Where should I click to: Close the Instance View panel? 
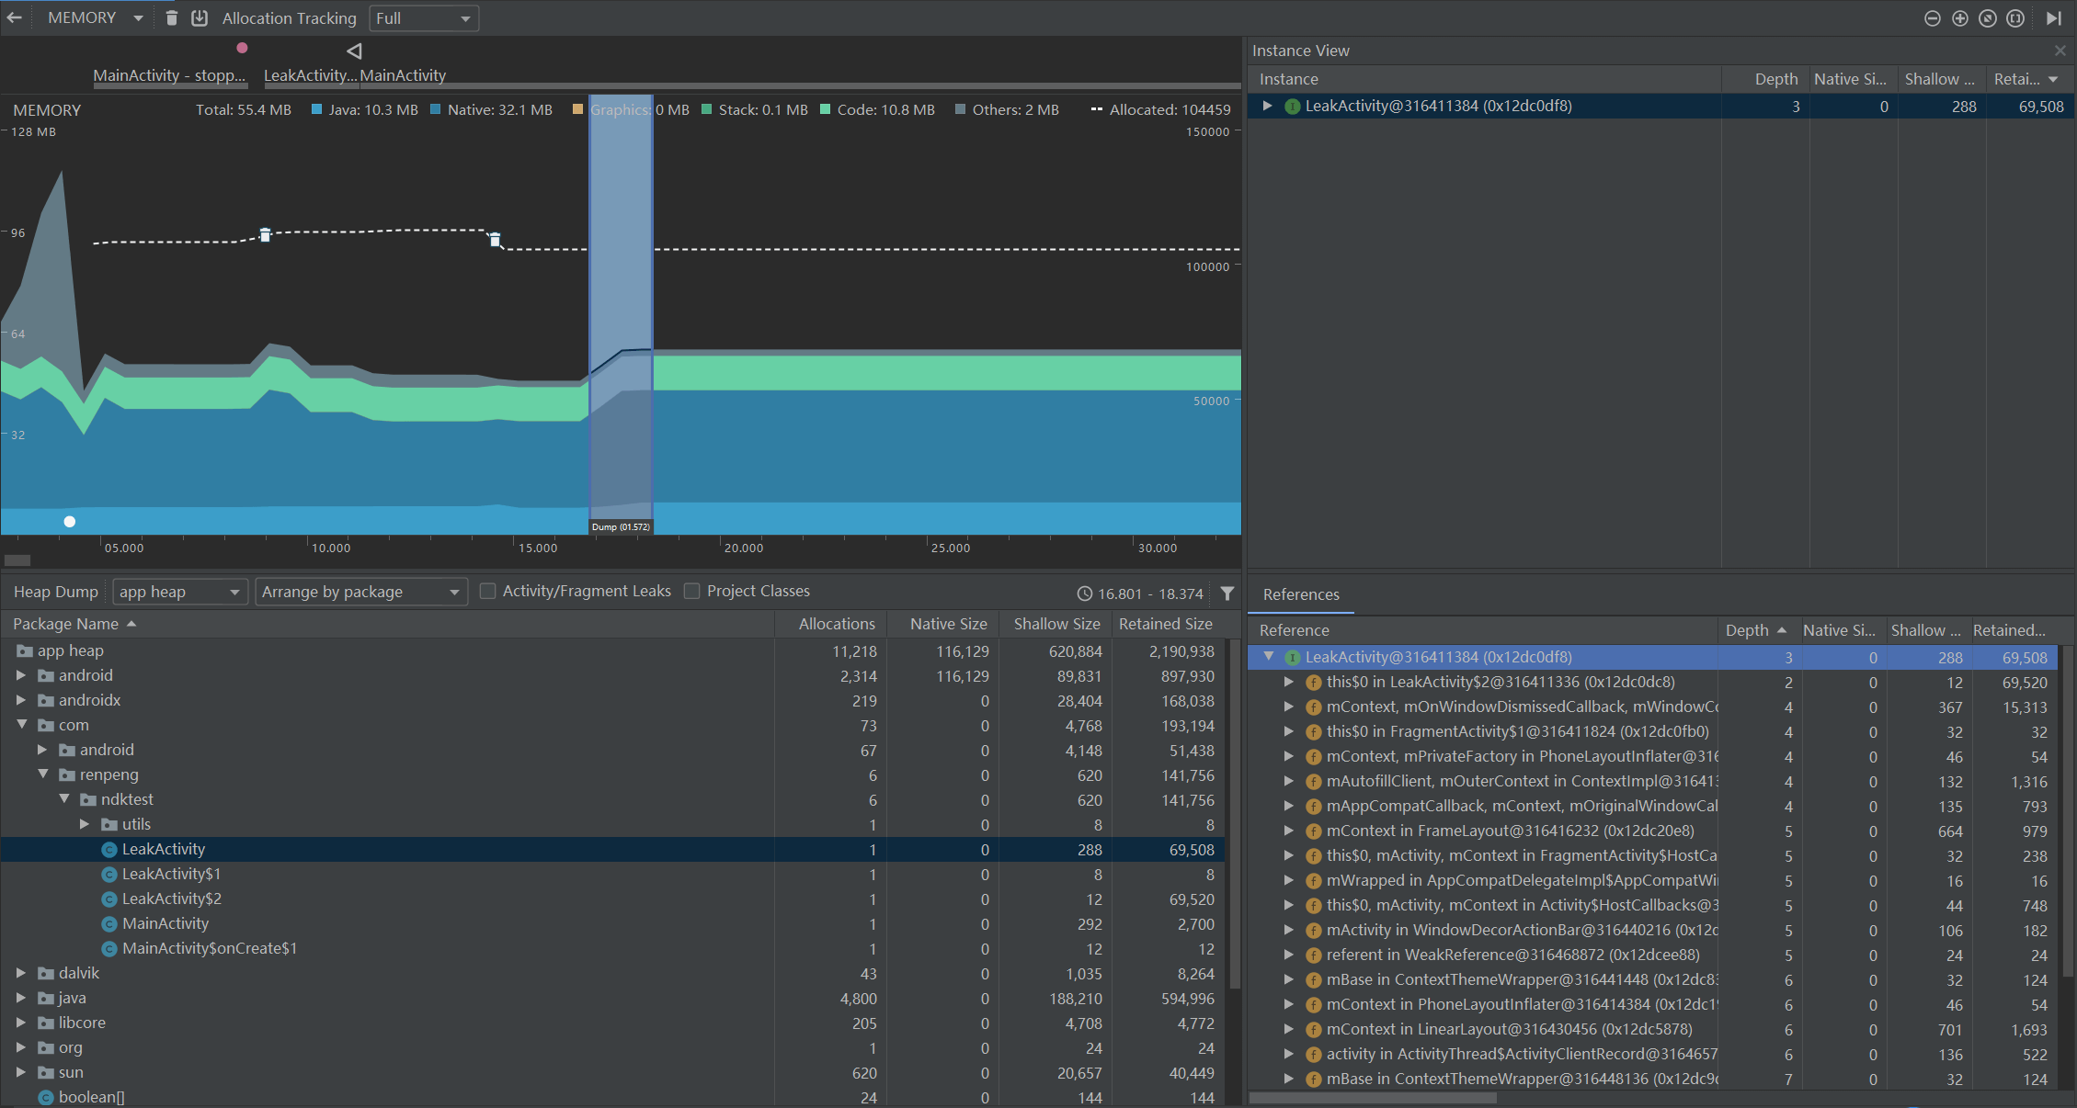(x=2060, y=51)
